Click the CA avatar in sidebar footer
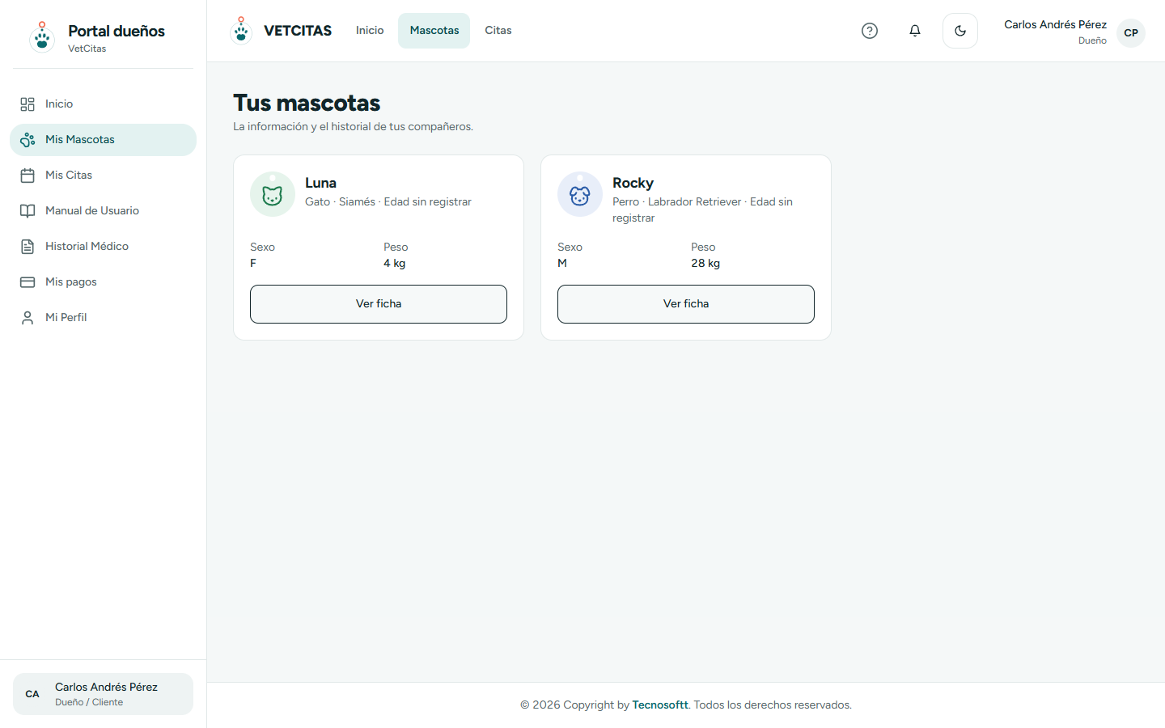Screen dimensions: 1165x728 tap(32, 694)
